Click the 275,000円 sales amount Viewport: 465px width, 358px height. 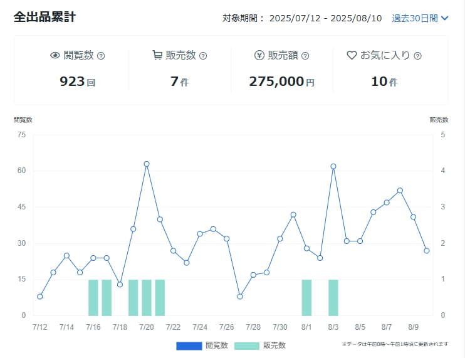tap(281, 82)
